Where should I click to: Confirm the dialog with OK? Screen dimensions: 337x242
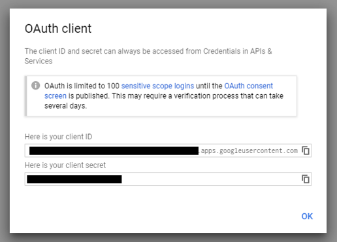pyautogui.click(x=307, y=216)
